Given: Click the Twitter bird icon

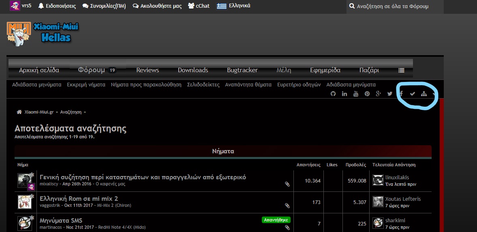Looking at the screenshot, I should click(390, 94).
